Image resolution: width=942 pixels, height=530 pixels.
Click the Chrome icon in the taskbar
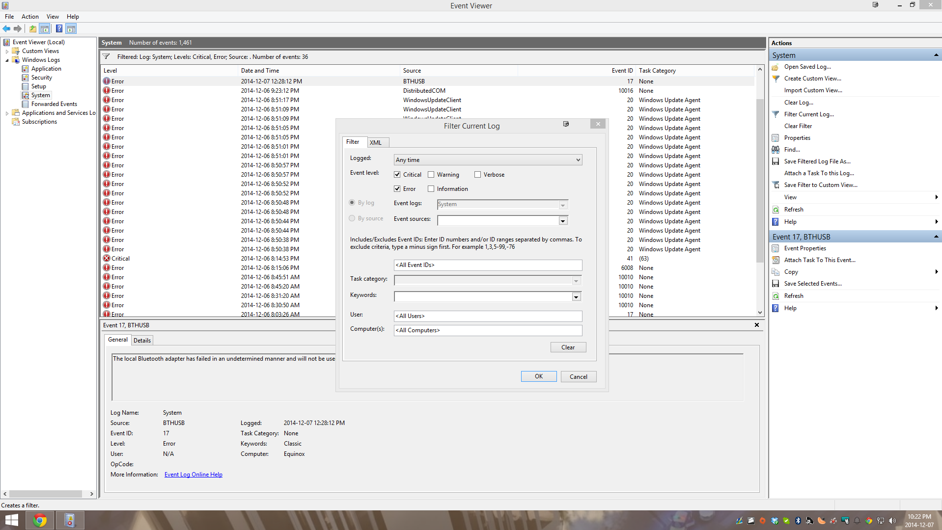click(x=40, y=520)
